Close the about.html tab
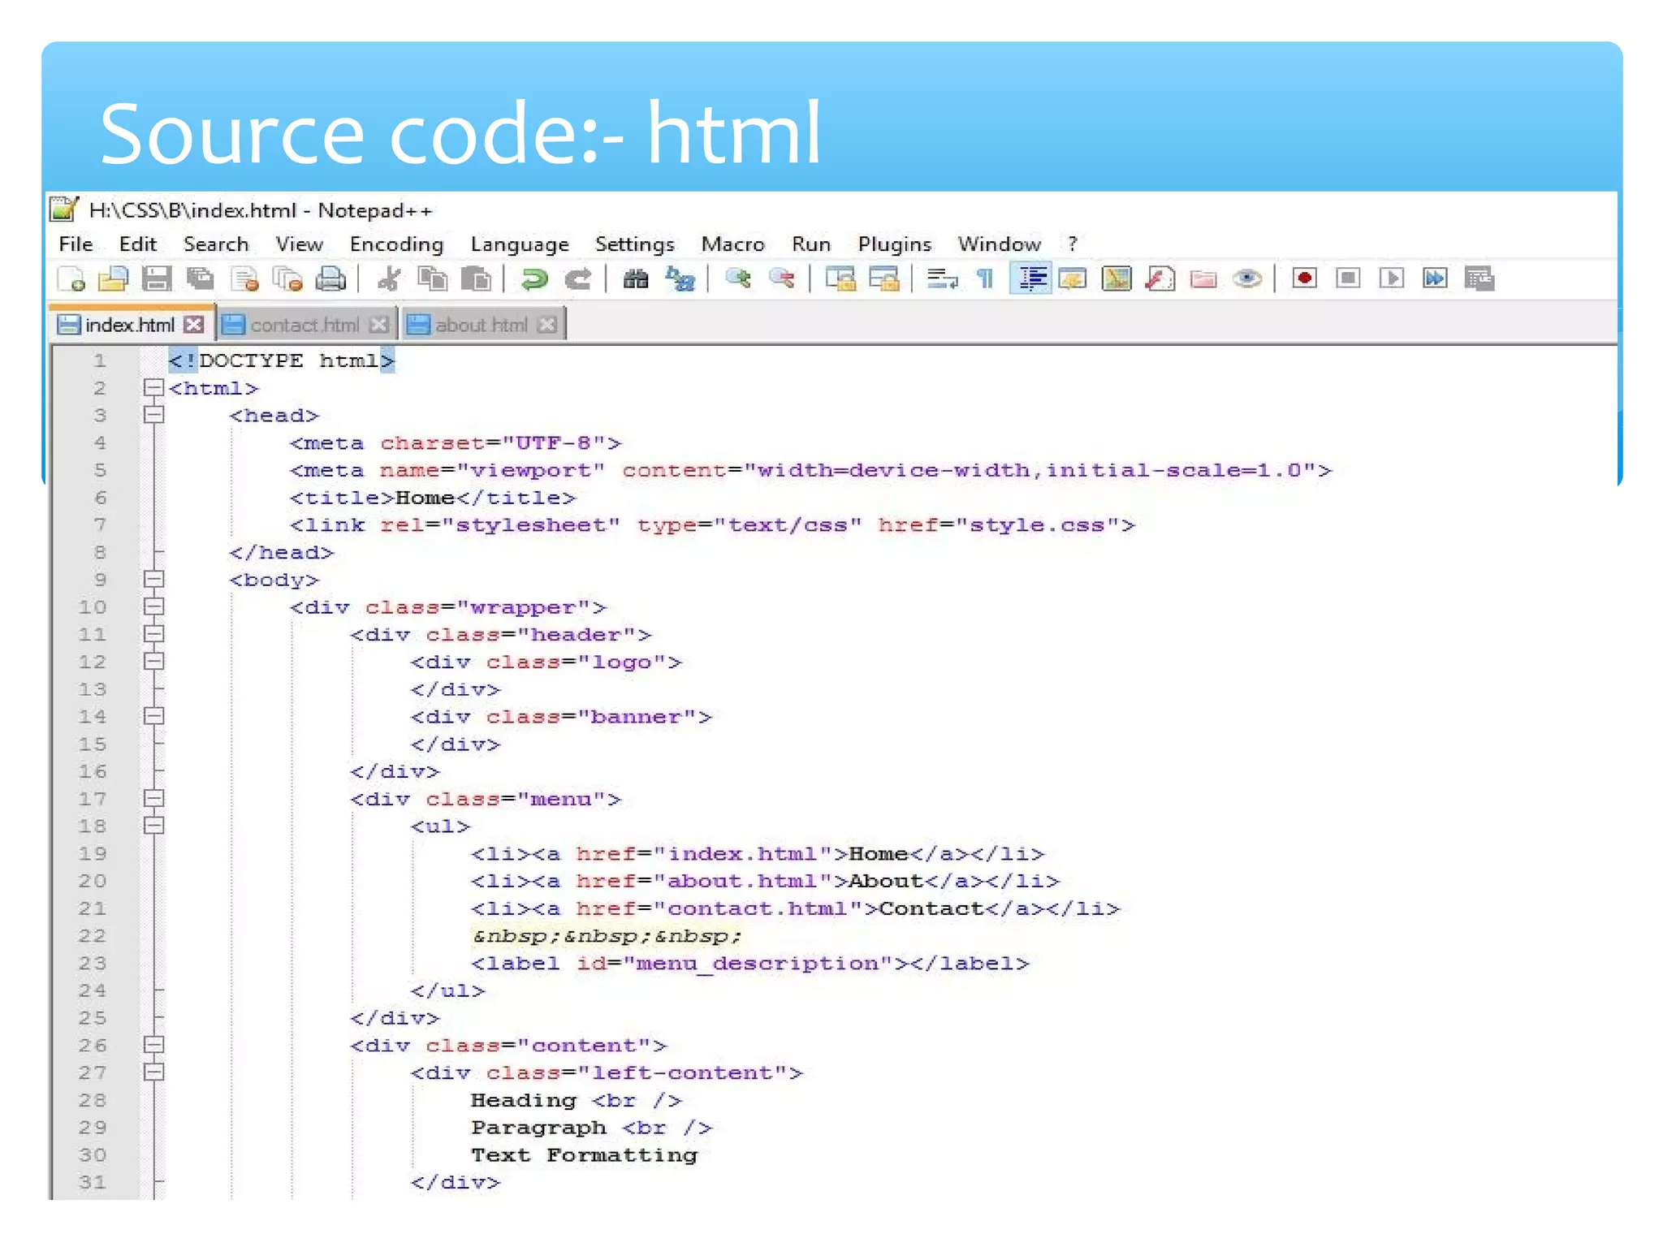 pos(548,325)
